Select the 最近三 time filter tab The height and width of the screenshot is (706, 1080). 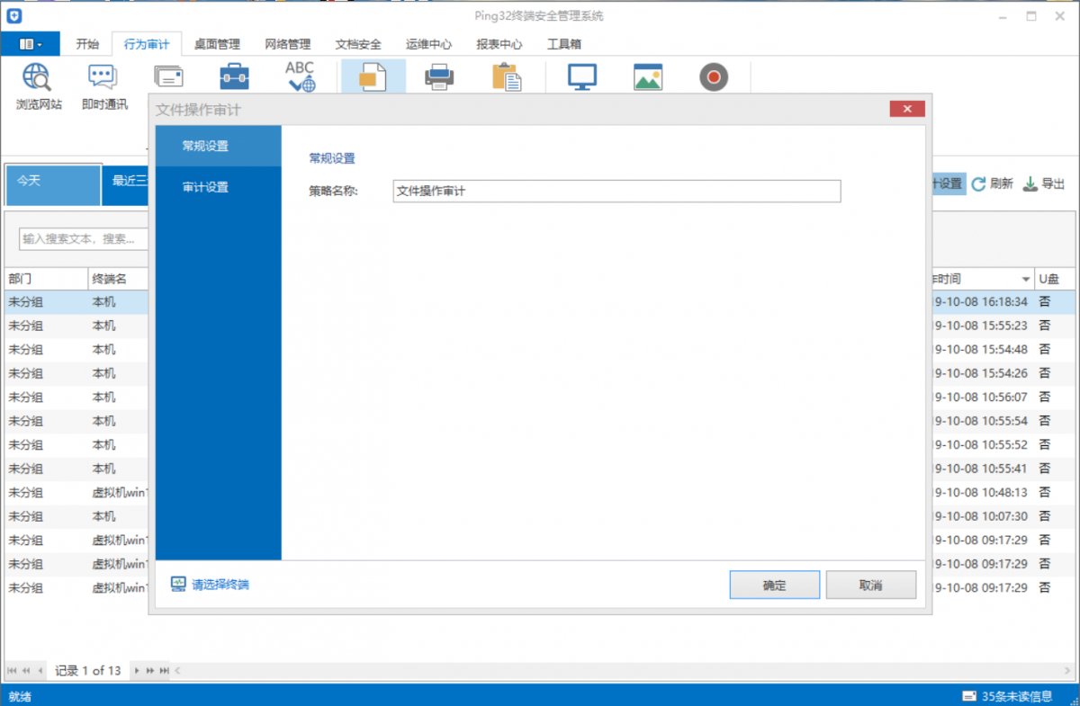(126, 184)
